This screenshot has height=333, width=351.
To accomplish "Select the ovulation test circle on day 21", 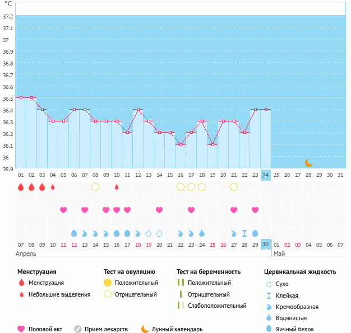I will [234, 187].
